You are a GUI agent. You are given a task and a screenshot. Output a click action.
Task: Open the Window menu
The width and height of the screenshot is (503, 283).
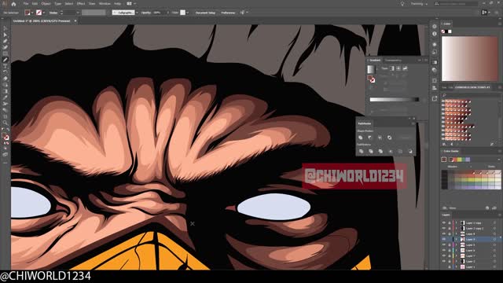[x=105, y=4]
